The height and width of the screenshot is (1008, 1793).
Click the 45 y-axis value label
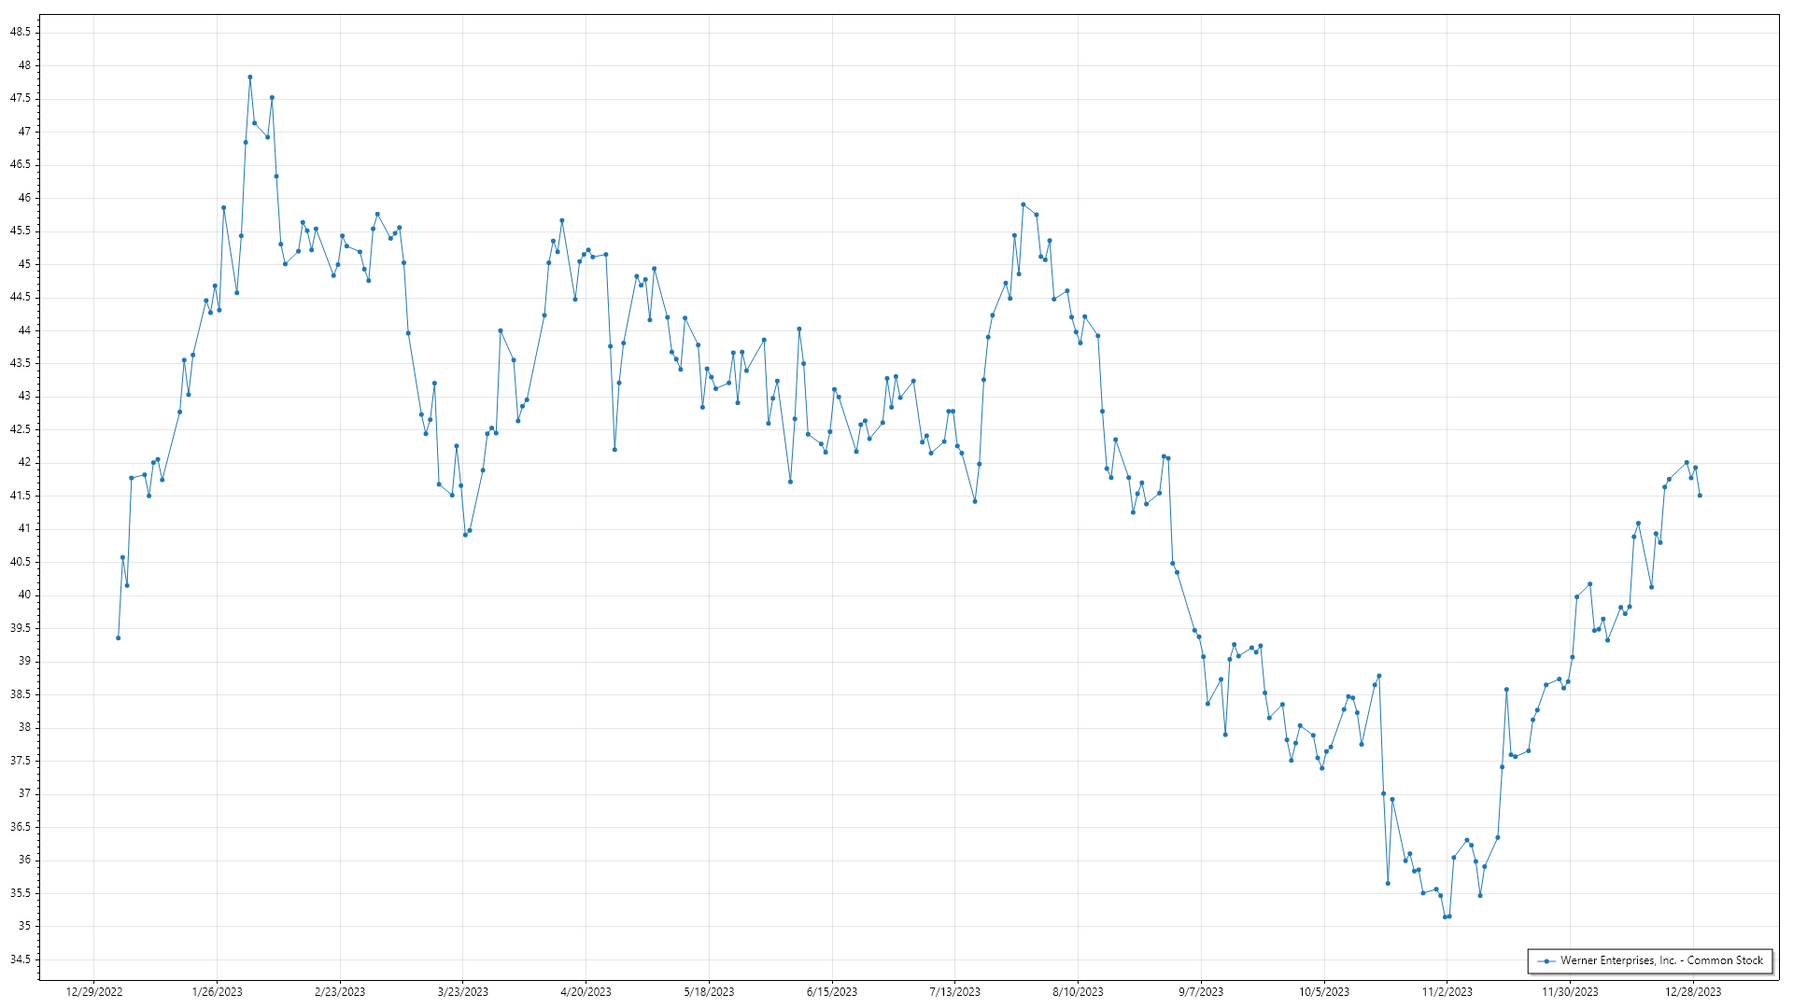[x=24, y=264]
